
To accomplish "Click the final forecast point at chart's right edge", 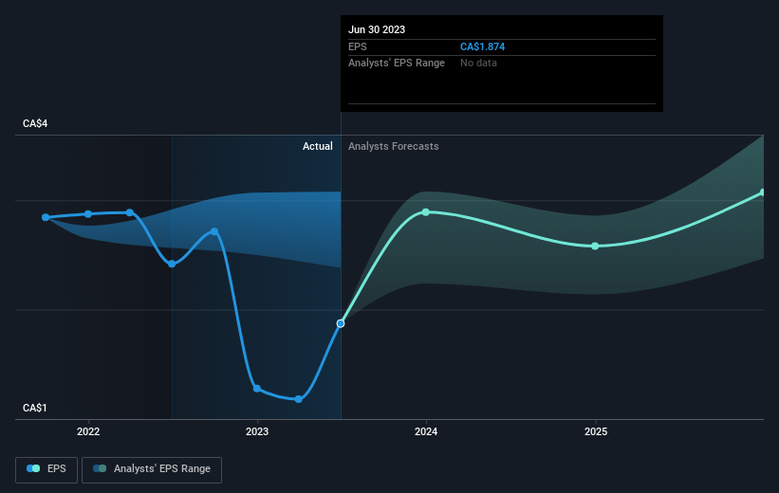I will pyautogui.click(x=763, y=192).
